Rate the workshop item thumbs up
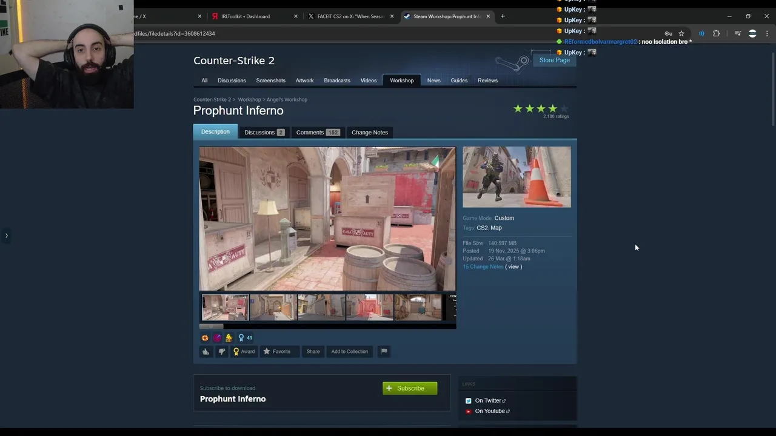 pos(206,351)
